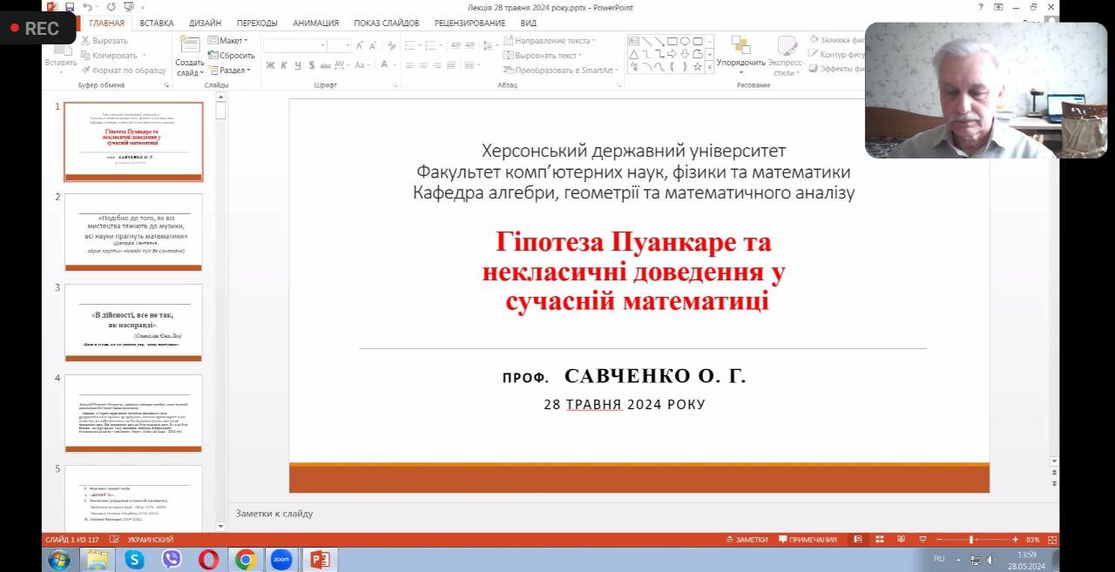The width and height of the screenshot is (1115, 572).
Task: Open the ВСТАВКА ribbon tab
Action: point(157,23)
